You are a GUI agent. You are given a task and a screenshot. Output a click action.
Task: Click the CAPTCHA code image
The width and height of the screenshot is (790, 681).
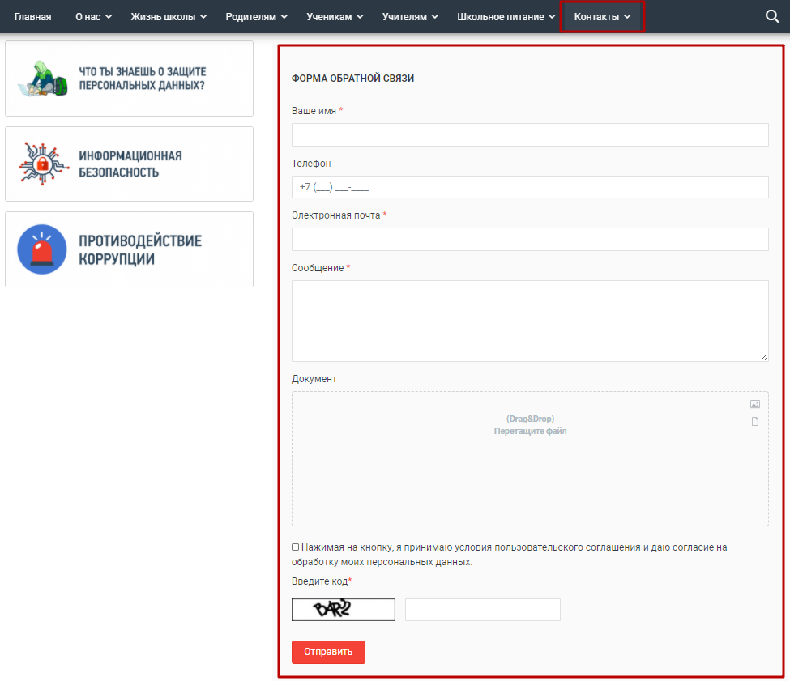coord(344,610)
